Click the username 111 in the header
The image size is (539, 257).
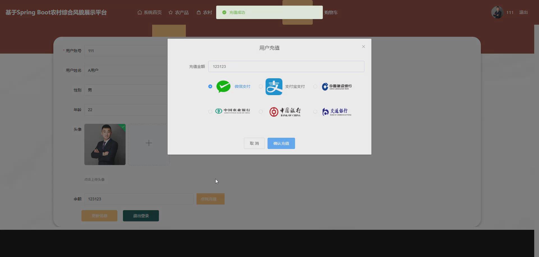(x=510, y=12)
